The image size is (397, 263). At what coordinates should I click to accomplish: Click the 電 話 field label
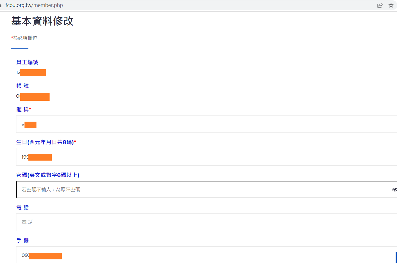[23, 208]
